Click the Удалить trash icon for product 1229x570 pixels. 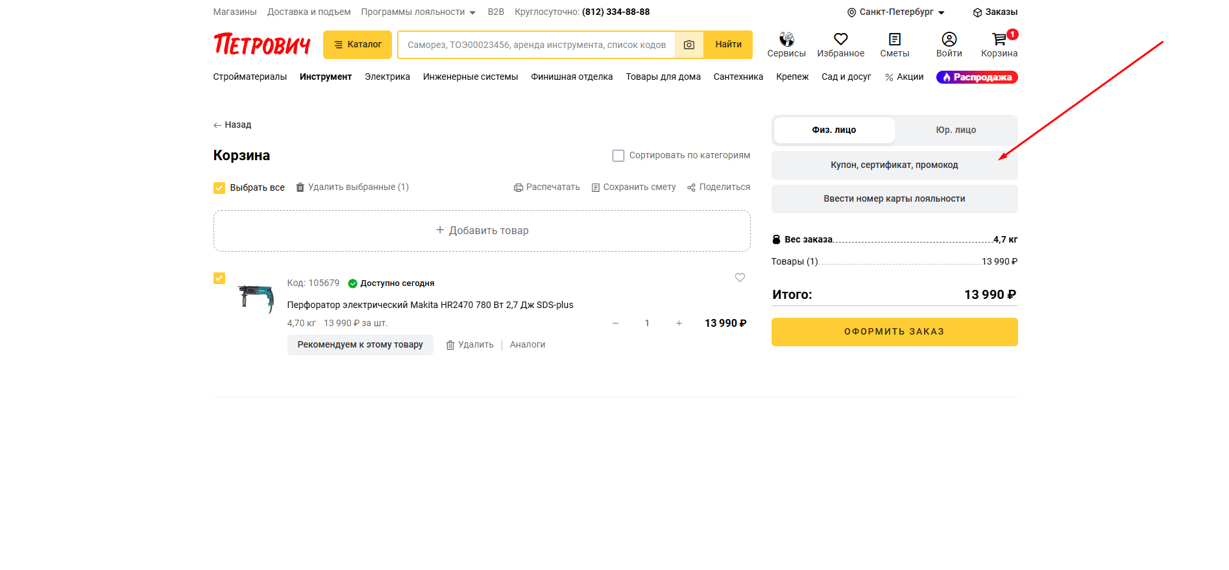pyautogui.click(x=450, y=345)
